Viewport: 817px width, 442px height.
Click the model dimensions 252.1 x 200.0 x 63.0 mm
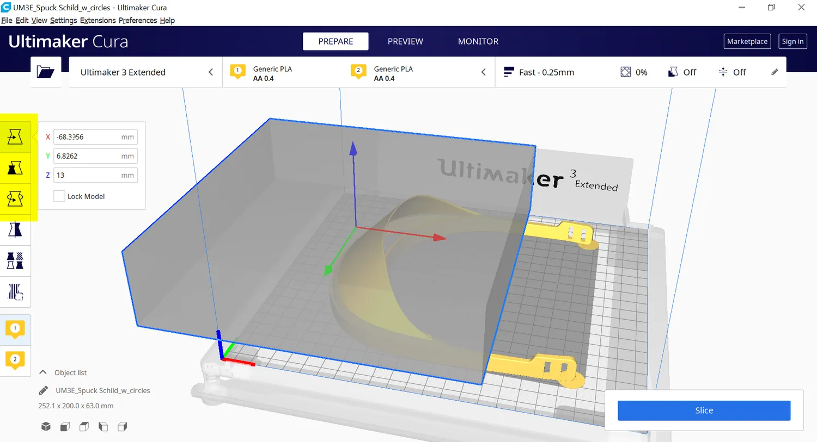[76, 406]
